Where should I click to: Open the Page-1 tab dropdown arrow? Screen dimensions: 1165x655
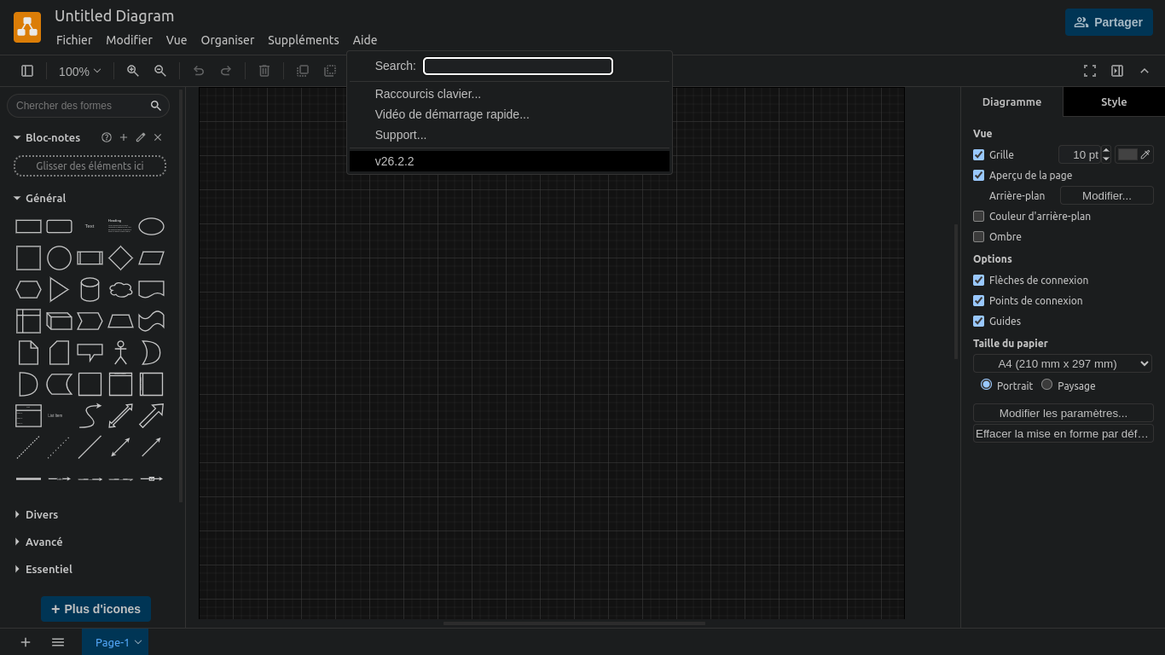point(138,642)
